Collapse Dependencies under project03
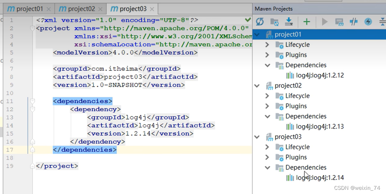386x194 pixels. pos(267,168)
